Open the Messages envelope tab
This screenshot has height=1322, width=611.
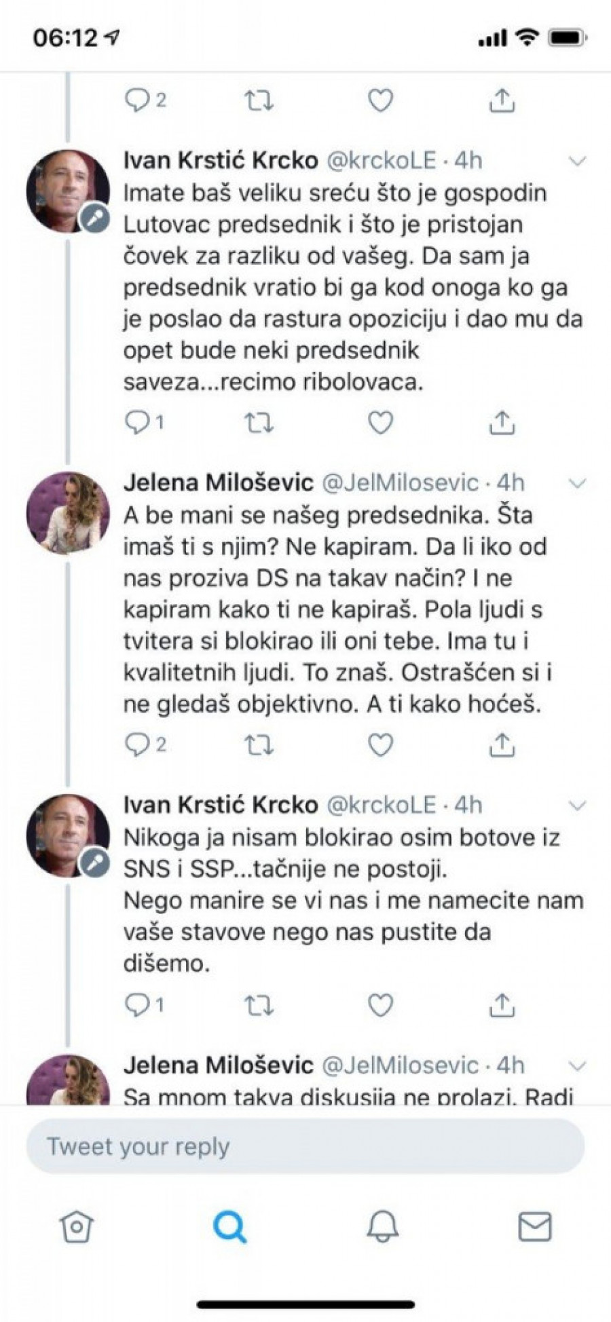click(535, 1227)
